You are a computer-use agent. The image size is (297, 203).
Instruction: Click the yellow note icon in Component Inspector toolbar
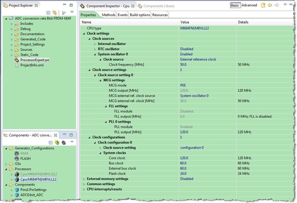click(x=263, y=5)
